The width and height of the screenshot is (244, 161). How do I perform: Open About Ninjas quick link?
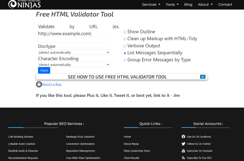point(131,144)
